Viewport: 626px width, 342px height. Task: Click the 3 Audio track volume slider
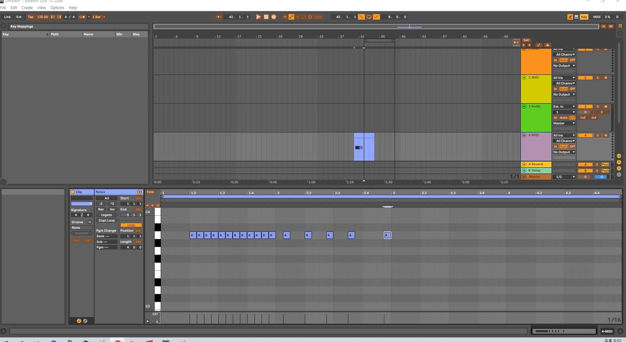[x=585, y=112]
